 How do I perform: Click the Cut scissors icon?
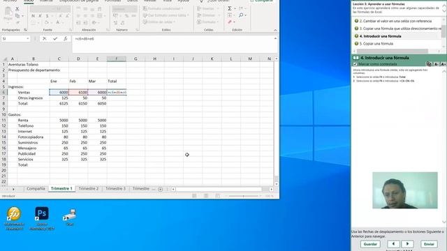pyautogui.click(x=17, y=9)
